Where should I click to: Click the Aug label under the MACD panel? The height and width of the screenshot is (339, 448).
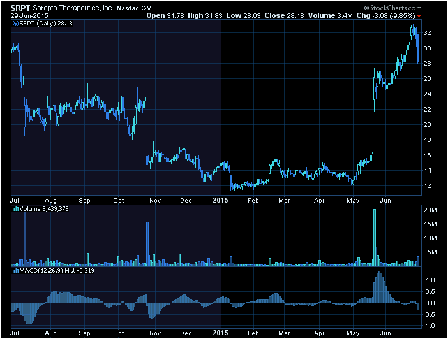pyautogui.click(x=50, y=333)
